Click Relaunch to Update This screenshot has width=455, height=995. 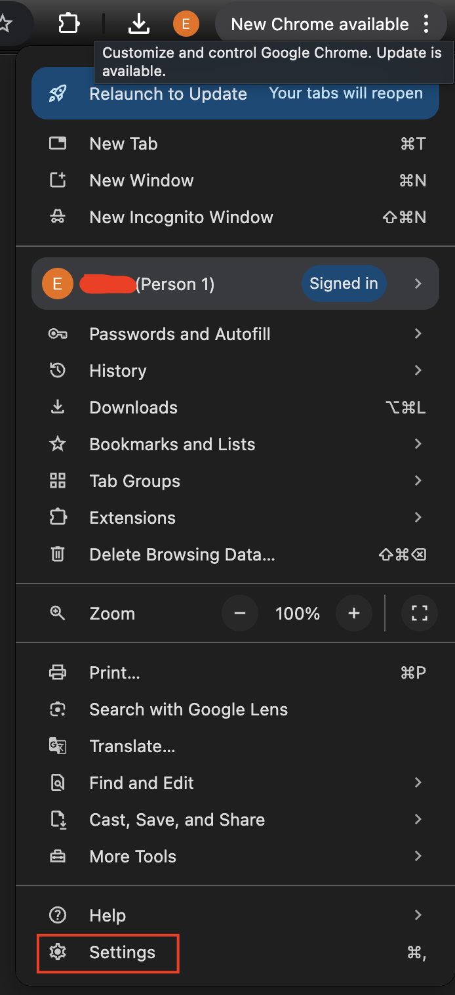(168, 93)
